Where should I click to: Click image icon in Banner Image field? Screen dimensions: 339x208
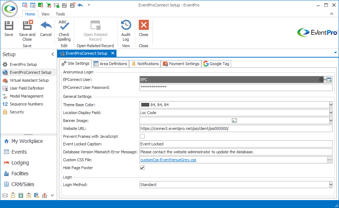point(234,121)
